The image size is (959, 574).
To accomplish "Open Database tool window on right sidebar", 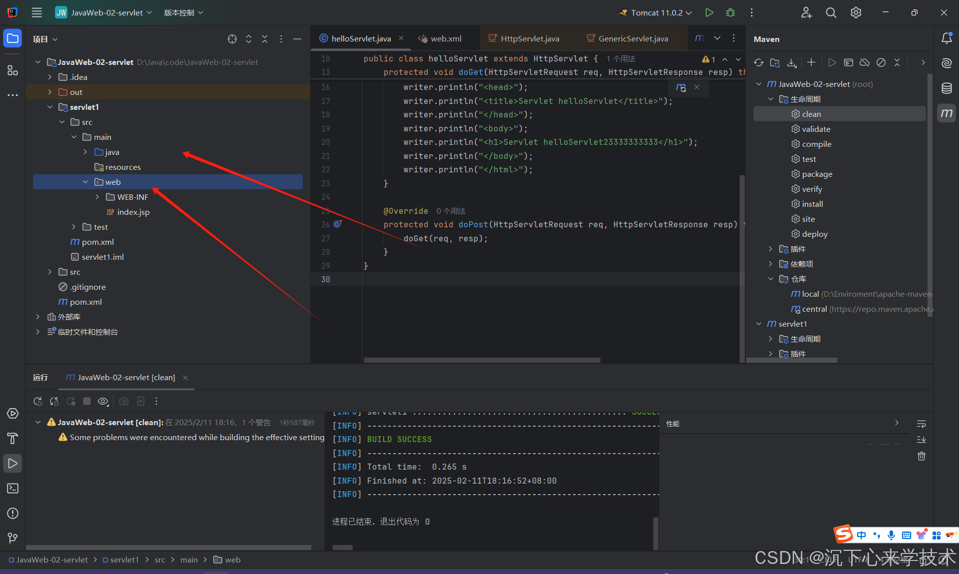I will 947,88.
